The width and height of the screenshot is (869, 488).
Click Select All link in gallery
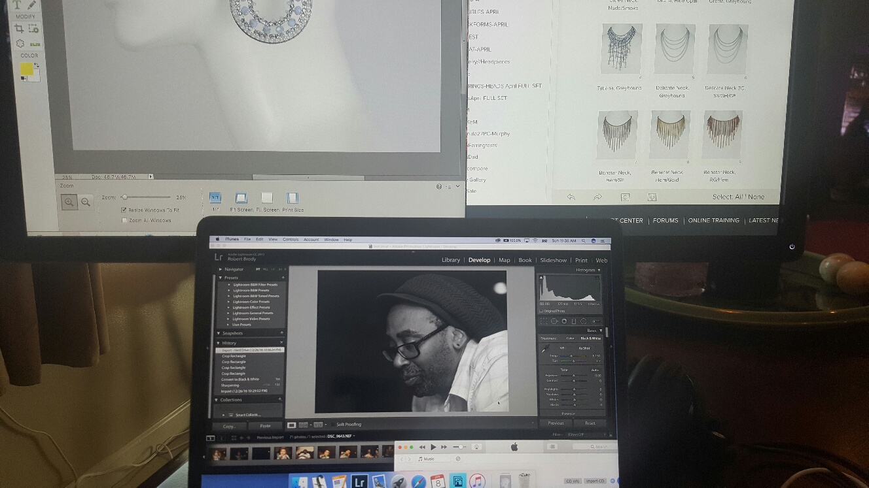click(739, 197)
